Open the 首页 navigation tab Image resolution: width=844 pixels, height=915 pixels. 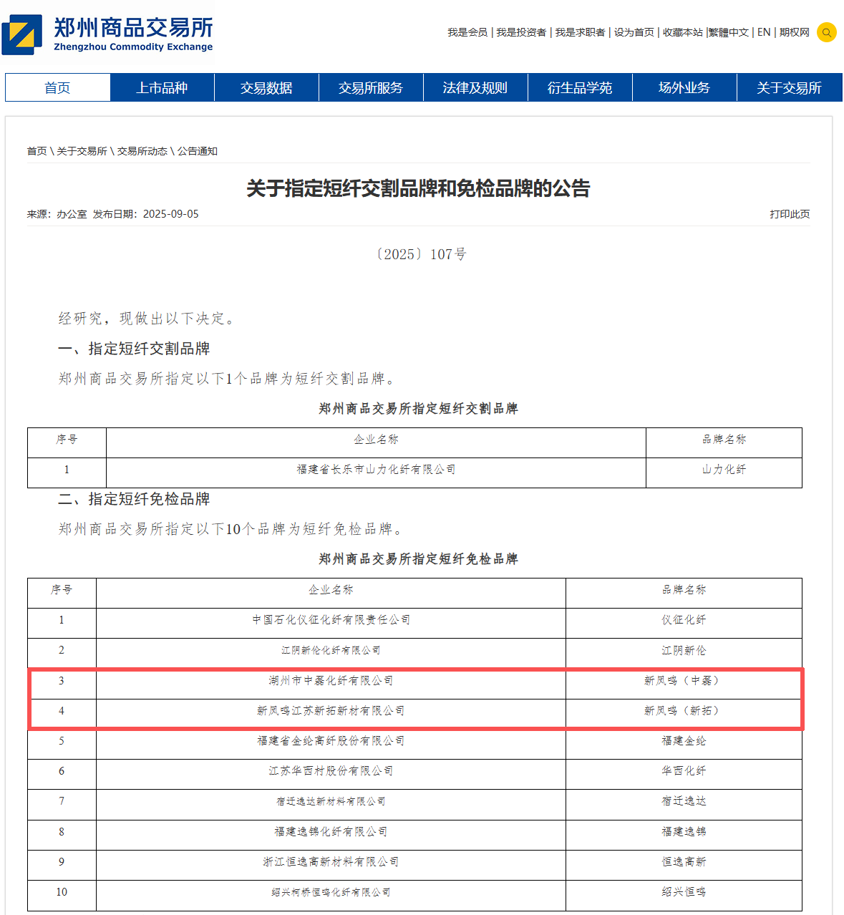click(57, 88)
